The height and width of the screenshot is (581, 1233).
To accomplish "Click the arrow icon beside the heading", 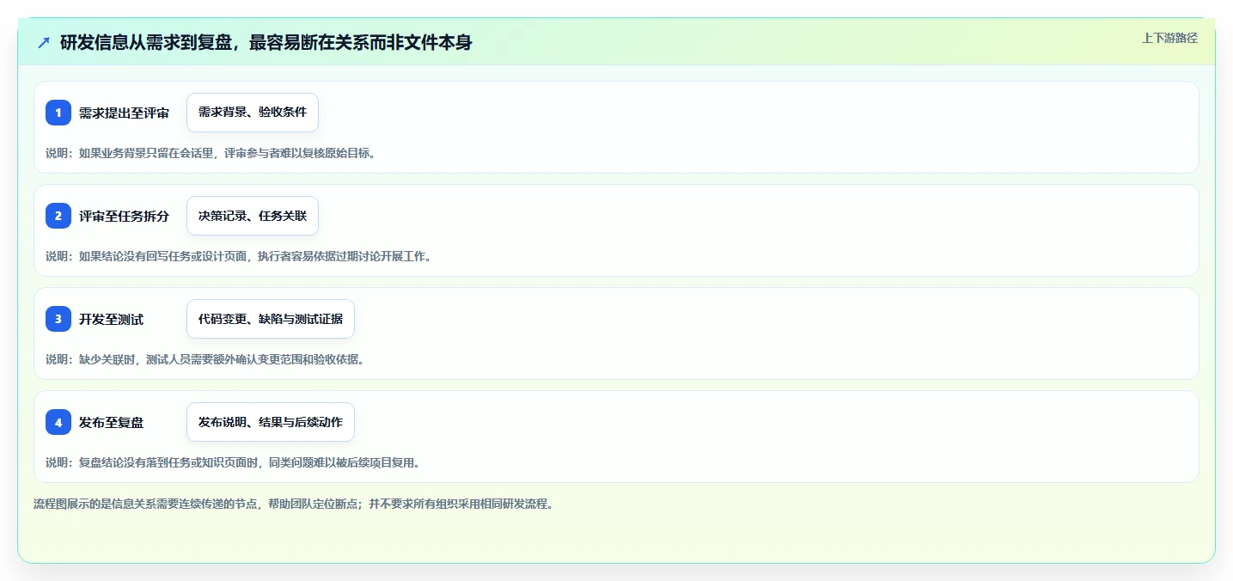I will tap(44, 42).
